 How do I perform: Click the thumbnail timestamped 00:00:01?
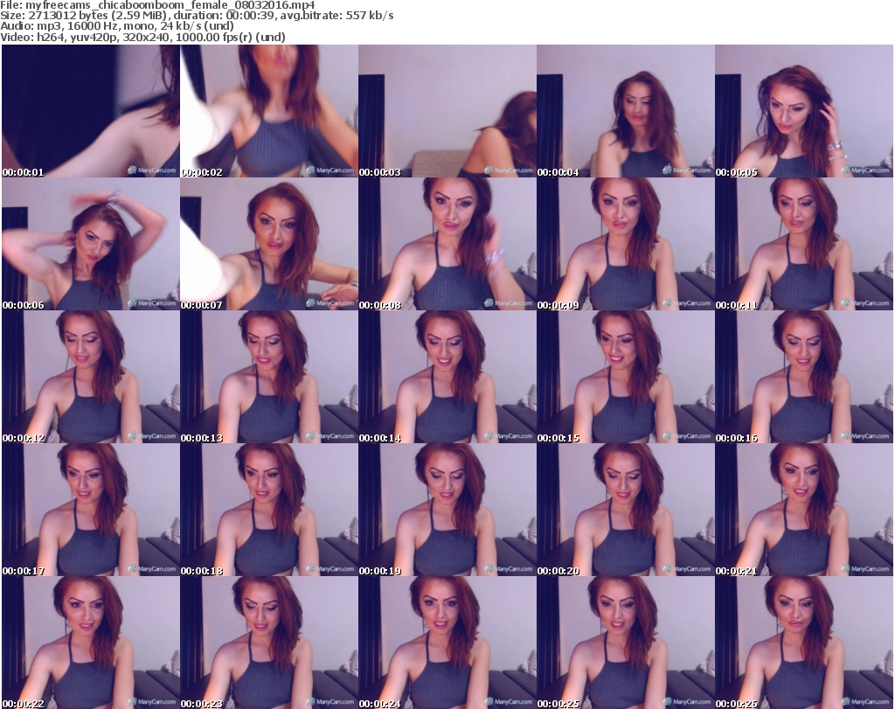point(91,112)
